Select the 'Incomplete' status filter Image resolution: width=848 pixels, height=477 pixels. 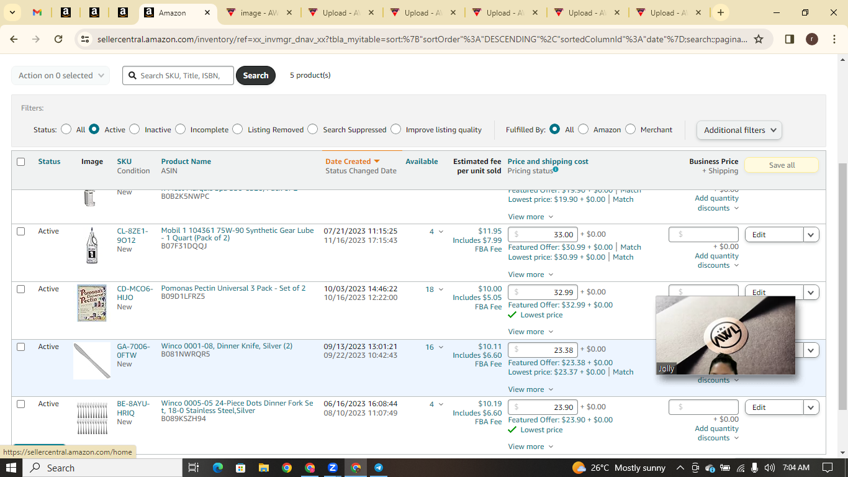181,129
